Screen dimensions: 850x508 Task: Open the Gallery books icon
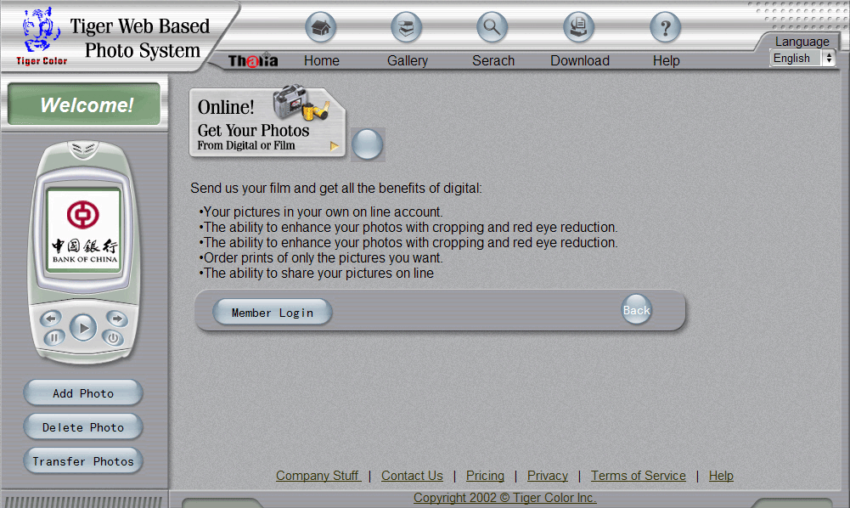[407, 27]
